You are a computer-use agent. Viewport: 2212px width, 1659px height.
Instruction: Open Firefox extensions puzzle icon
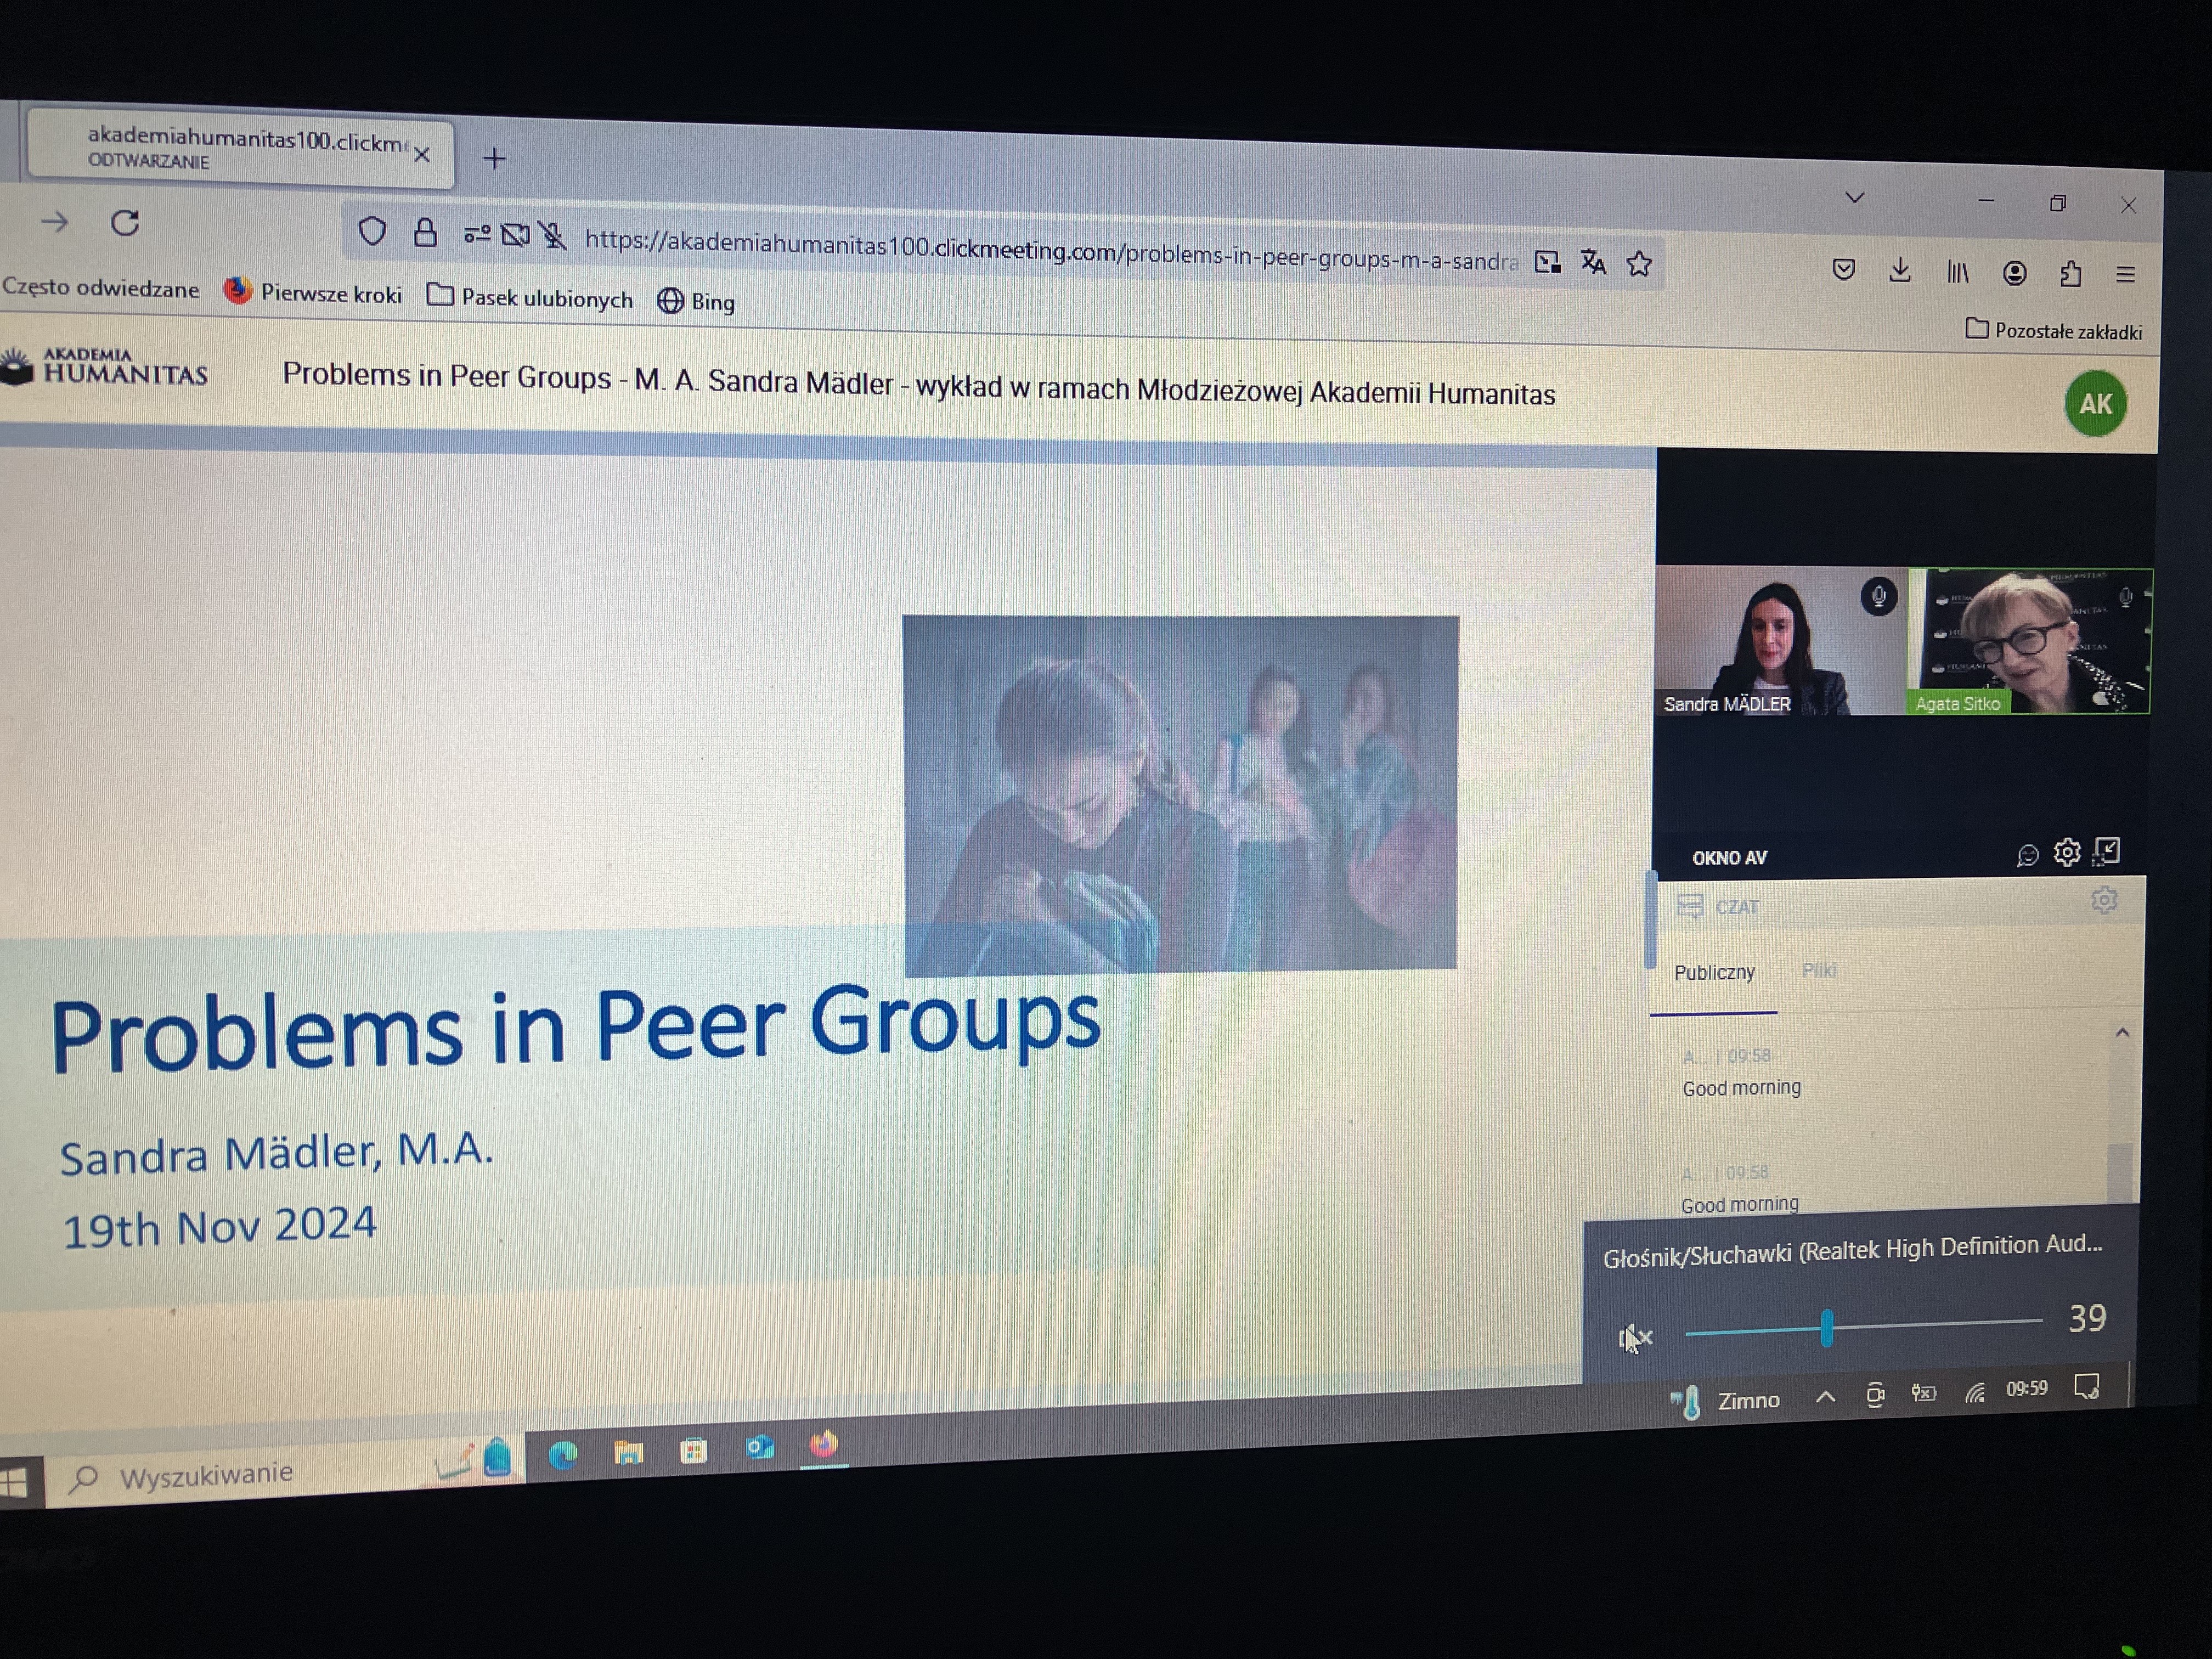[2070, 273]
